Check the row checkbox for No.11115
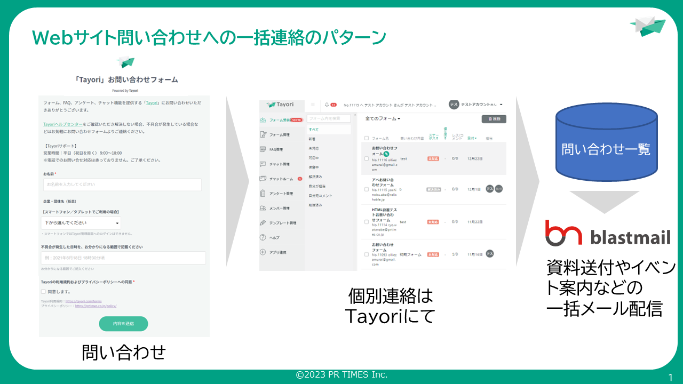The width and height of the screenshot is (683, 384). coord(366,189)
